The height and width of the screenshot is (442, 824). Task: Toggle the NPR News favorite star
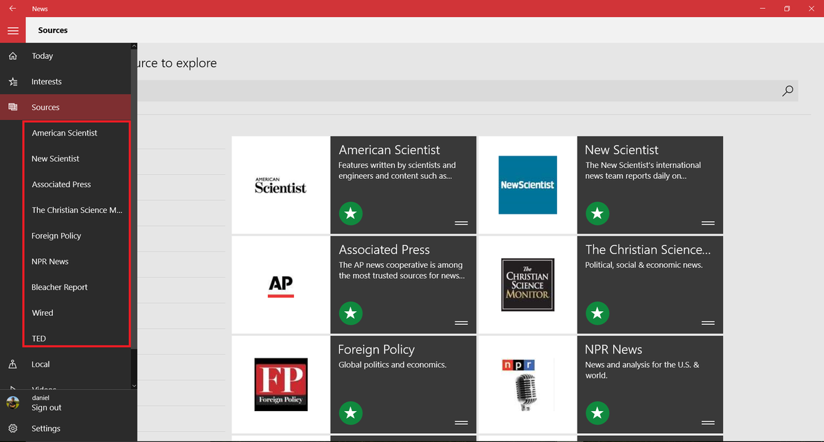pos(597,413)
